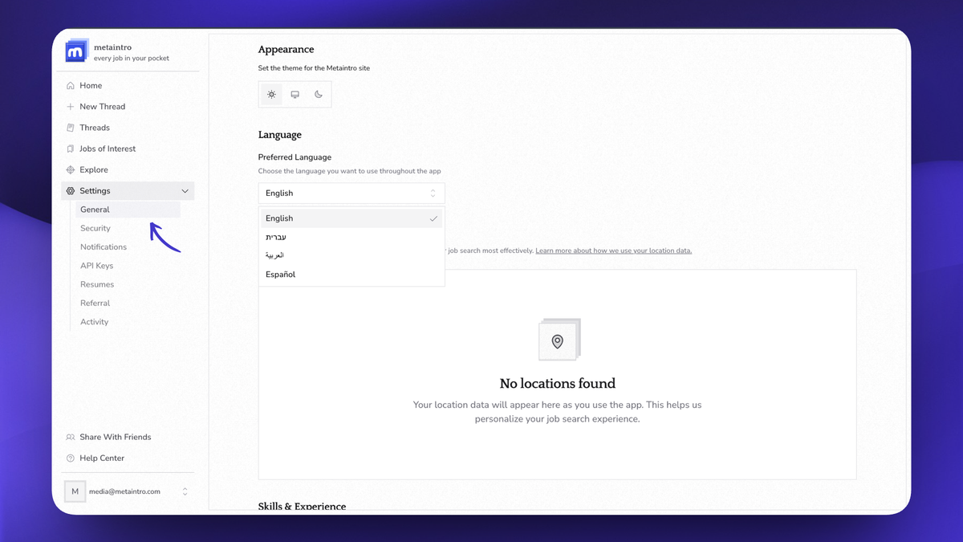This screenshot has height=542, width=963.
Task: Start a New Thread
Action: click(128, 107)
